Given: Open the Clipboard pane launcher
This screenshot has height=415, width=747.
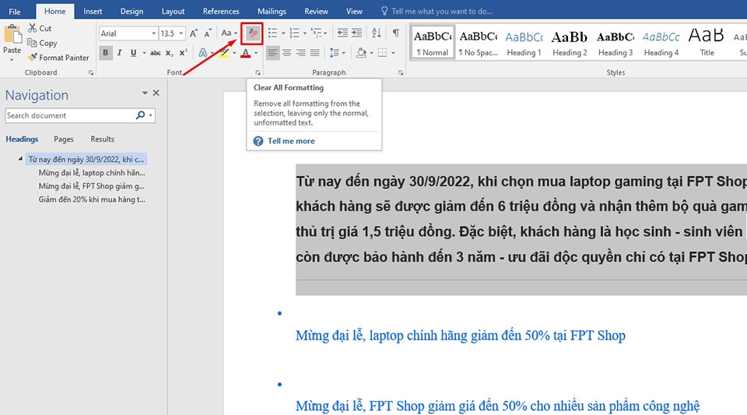Looking at the screenshot, I should point(90,73).
